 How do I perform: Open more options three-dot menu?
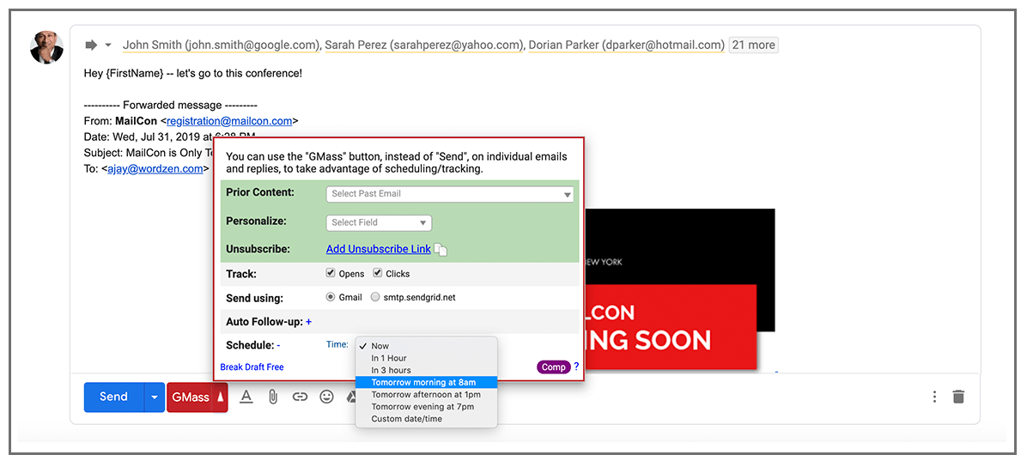coord(934,397)
